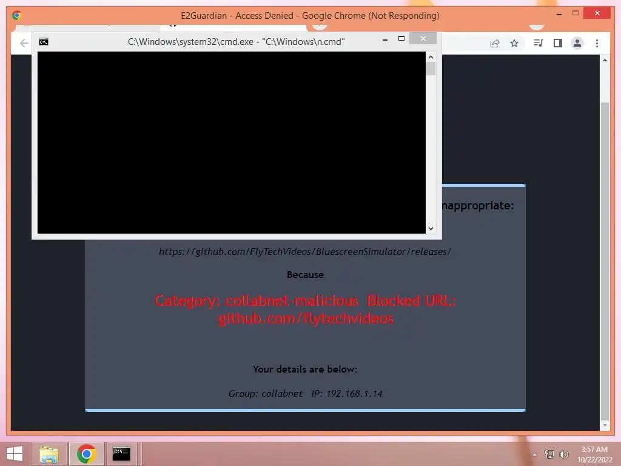Open the clock showing 3:57 AM

click(594, 450)
